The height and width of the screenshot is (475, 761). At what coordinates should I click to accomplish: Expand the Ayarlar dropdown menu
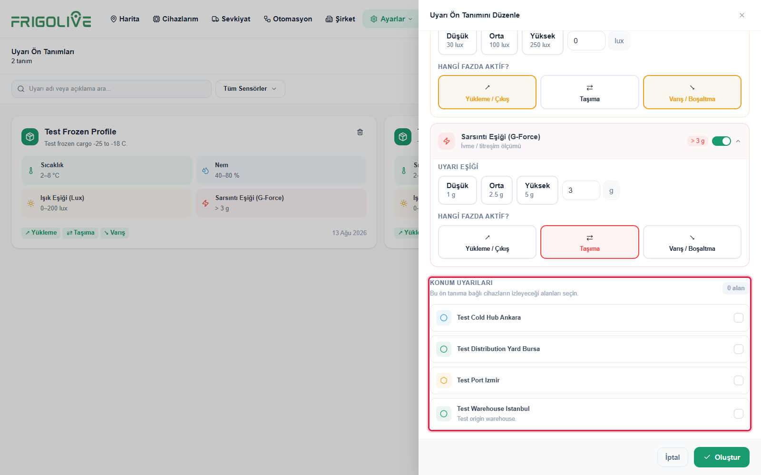391,19
